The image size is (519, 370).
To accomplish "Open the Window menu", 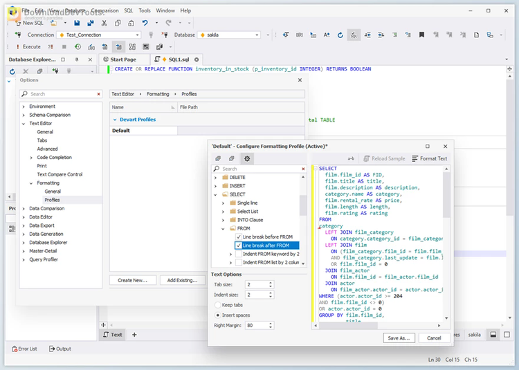I will 165,10.
